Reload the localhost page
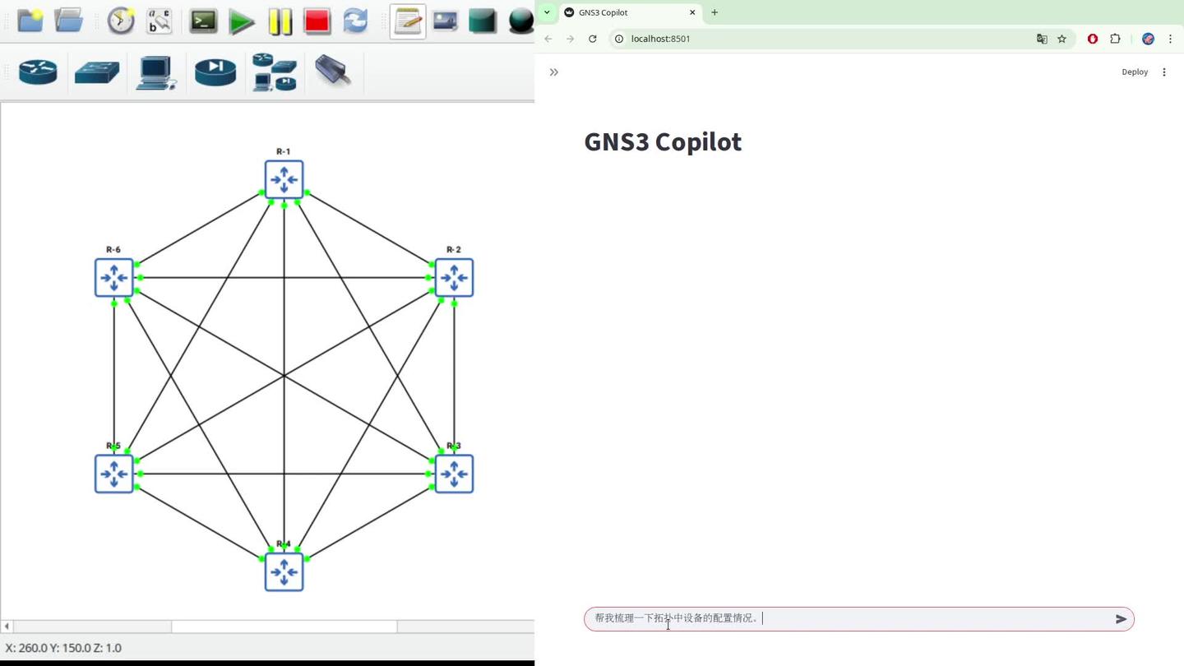The width and height of the screenshot is (1184, 666). click(593, 39)
